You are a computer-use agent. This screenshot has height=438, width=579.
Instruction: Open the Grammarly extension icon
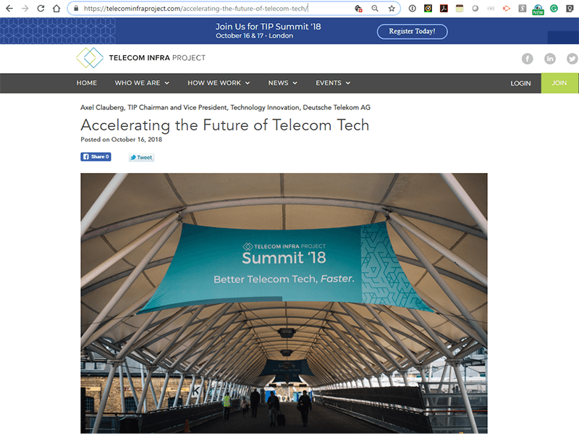pyautogui.click(x=552, y=8)
